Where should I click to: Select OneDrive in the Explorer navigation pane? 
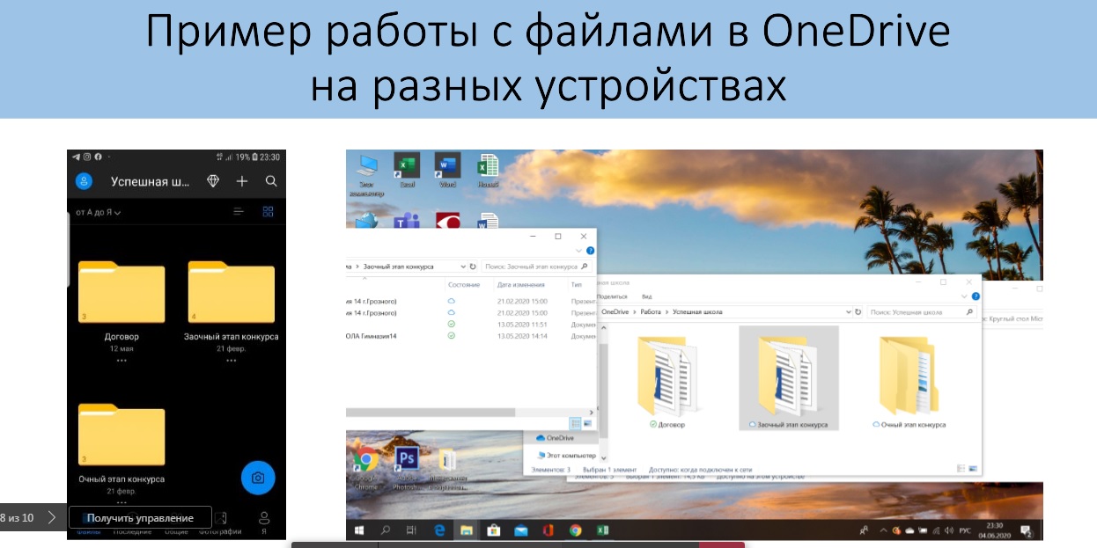tap(558, 437)
